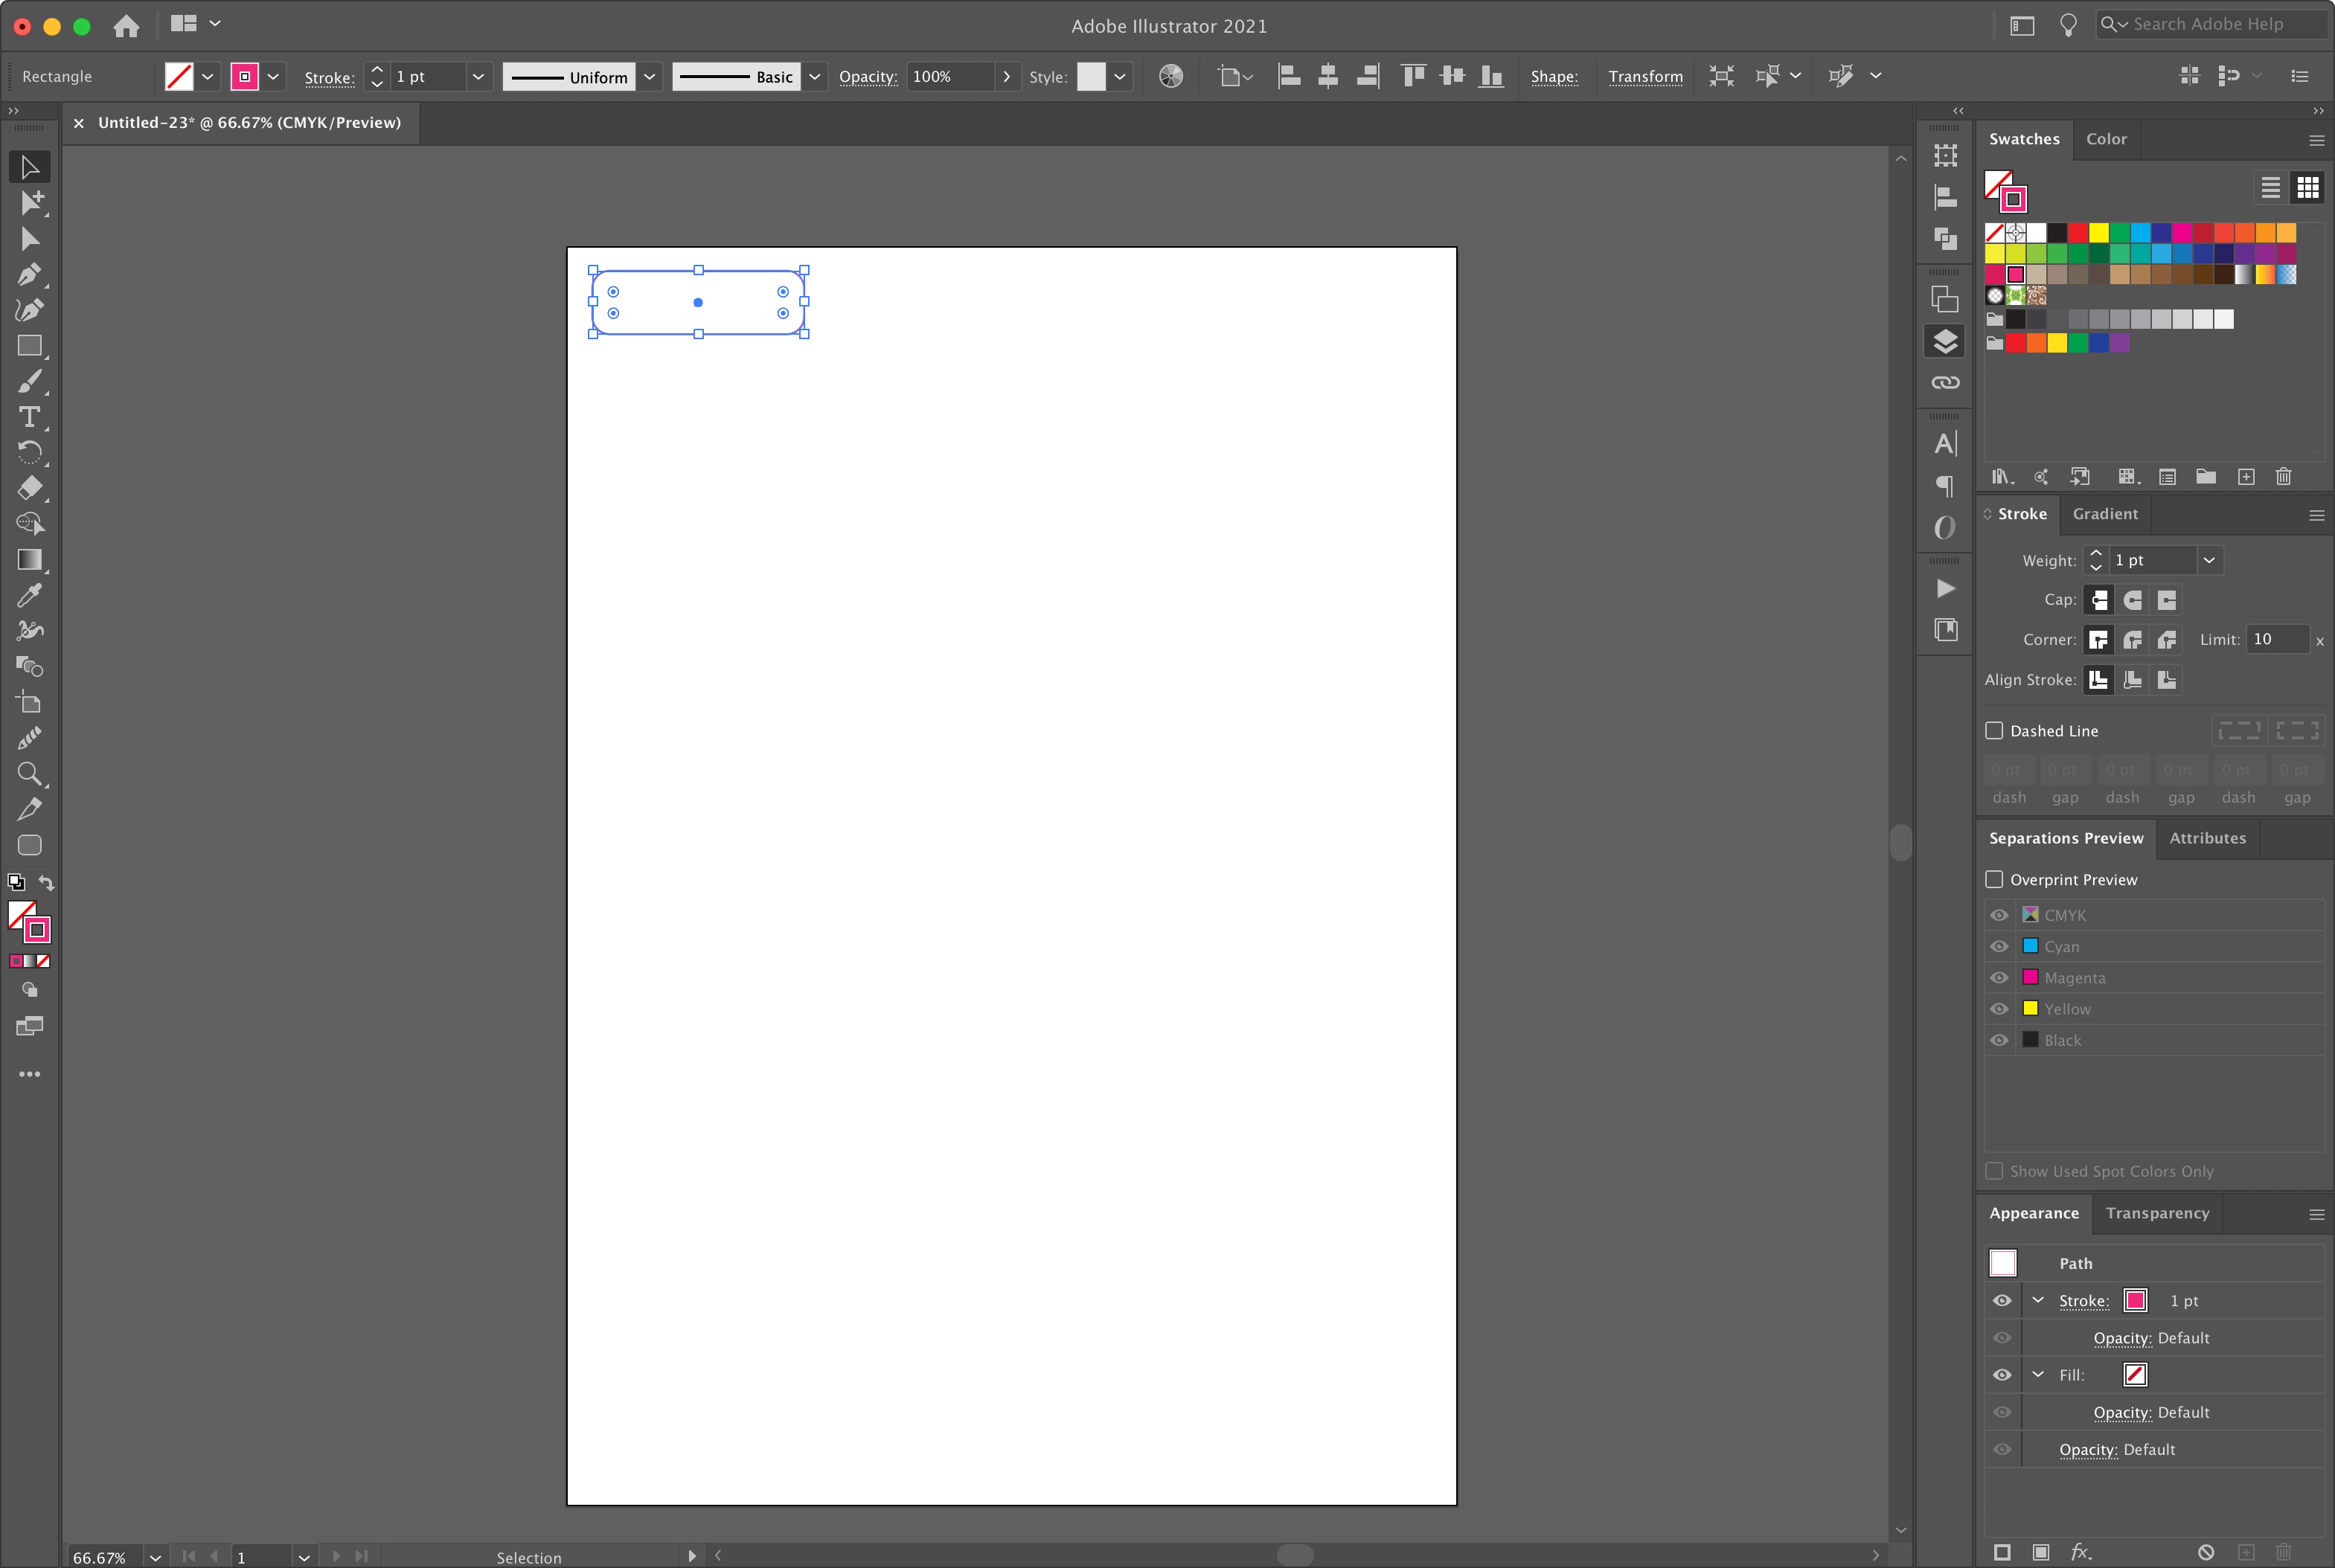Switch to the Color tab
The height and width of the screenshot is (1568, 2335).
pyautogui.click(x=2106, y=139)
